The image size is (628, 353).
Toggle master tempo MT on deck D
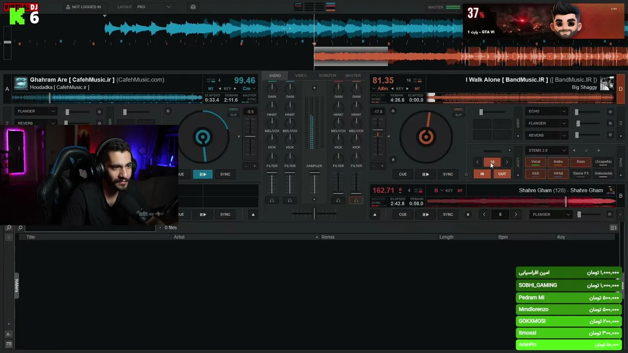click(417, 89)
